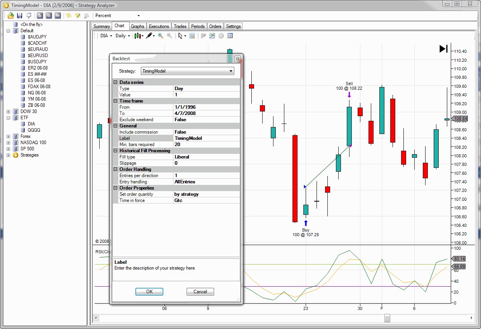Click the chart properties icon at toolbar end
The height and width of the screenshot is (329, 481).
tap(230, 35)
